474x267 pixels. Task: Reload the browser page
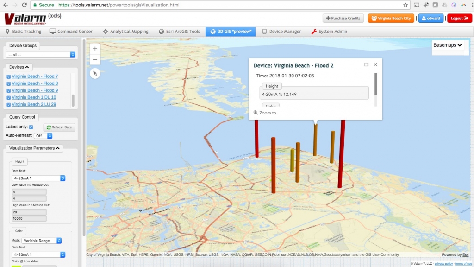coord(25,5)
